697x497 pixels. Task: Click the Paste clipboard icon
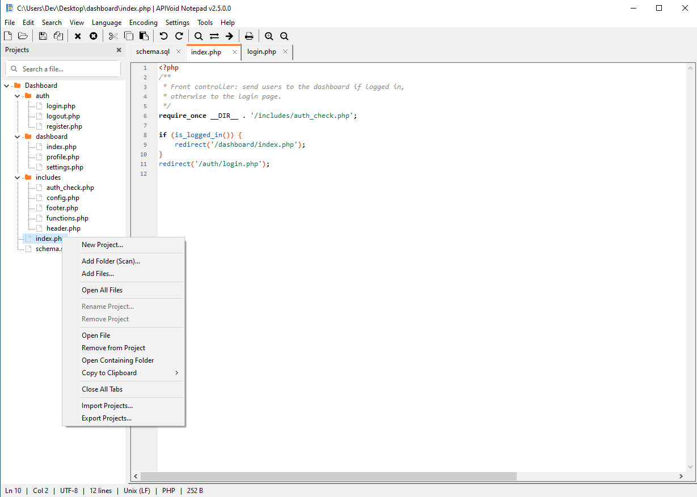point(144,36)
